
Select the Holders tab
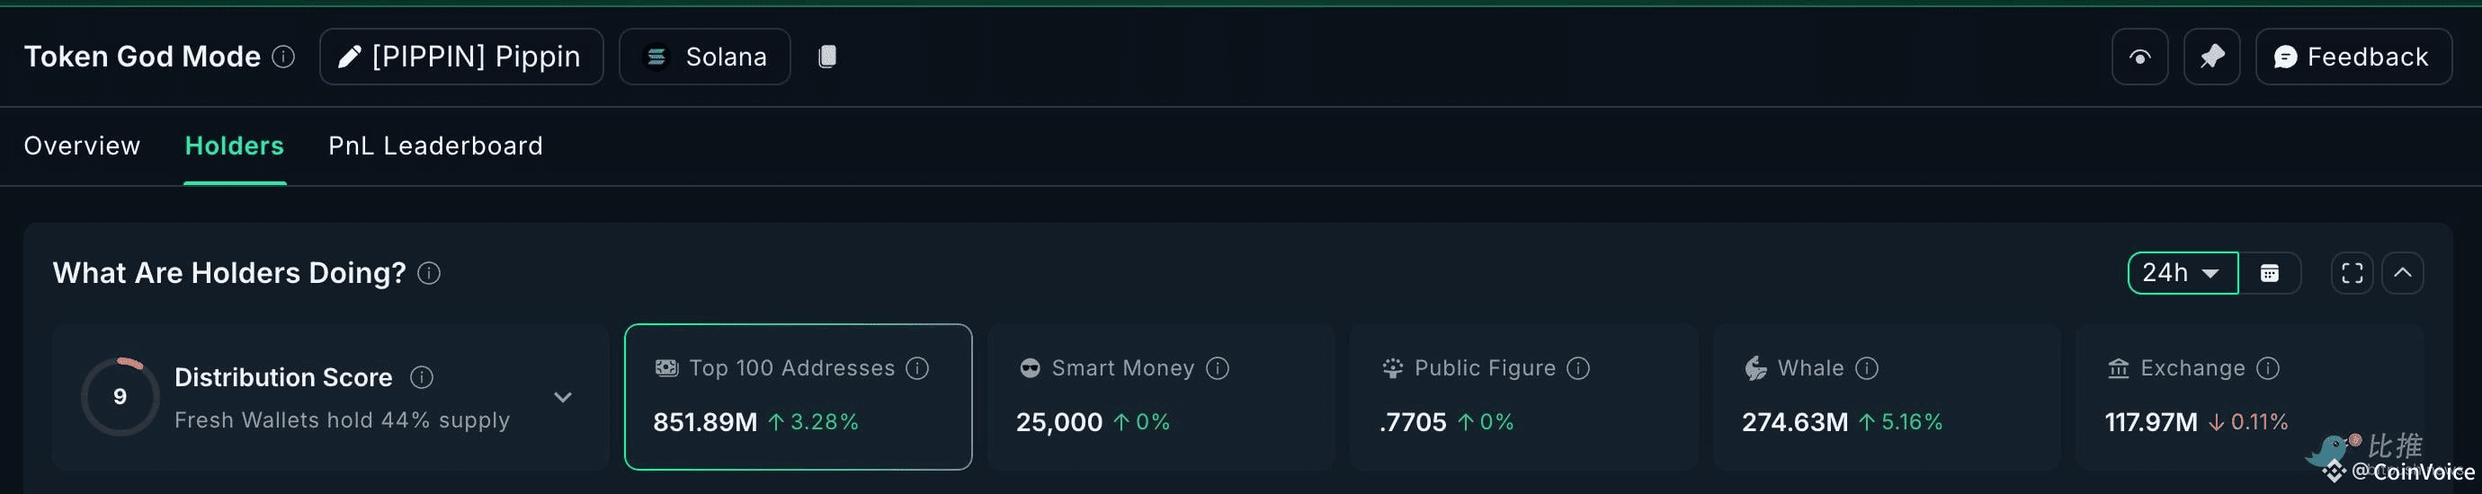(x=234, y=146)
